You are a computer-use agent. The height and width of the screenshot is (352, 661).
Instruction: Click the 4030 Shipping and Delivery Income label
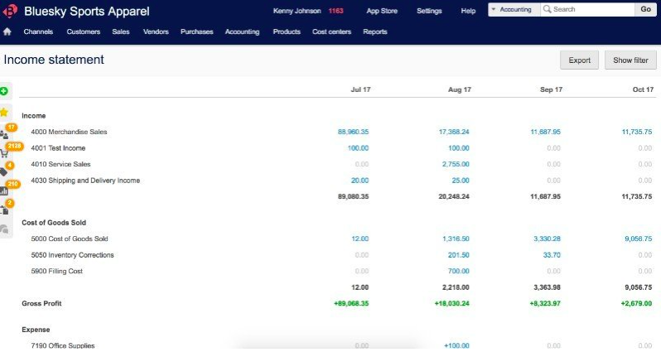(85, 181)
